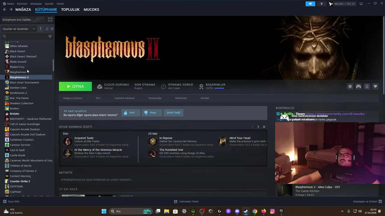
Task: Close the post-game summary section
Action: (264, 127)
